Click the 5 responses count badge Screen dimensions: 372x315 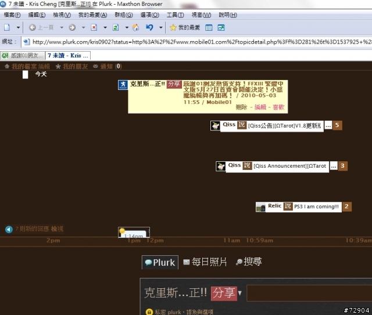tap(337, 125)
